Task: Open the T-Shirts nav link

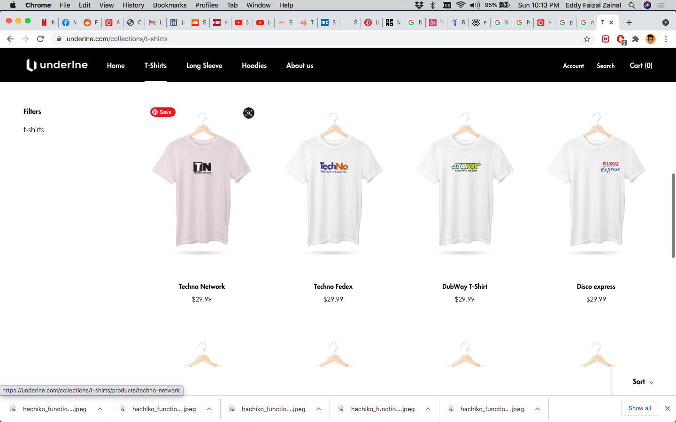Action: (155, 66)
